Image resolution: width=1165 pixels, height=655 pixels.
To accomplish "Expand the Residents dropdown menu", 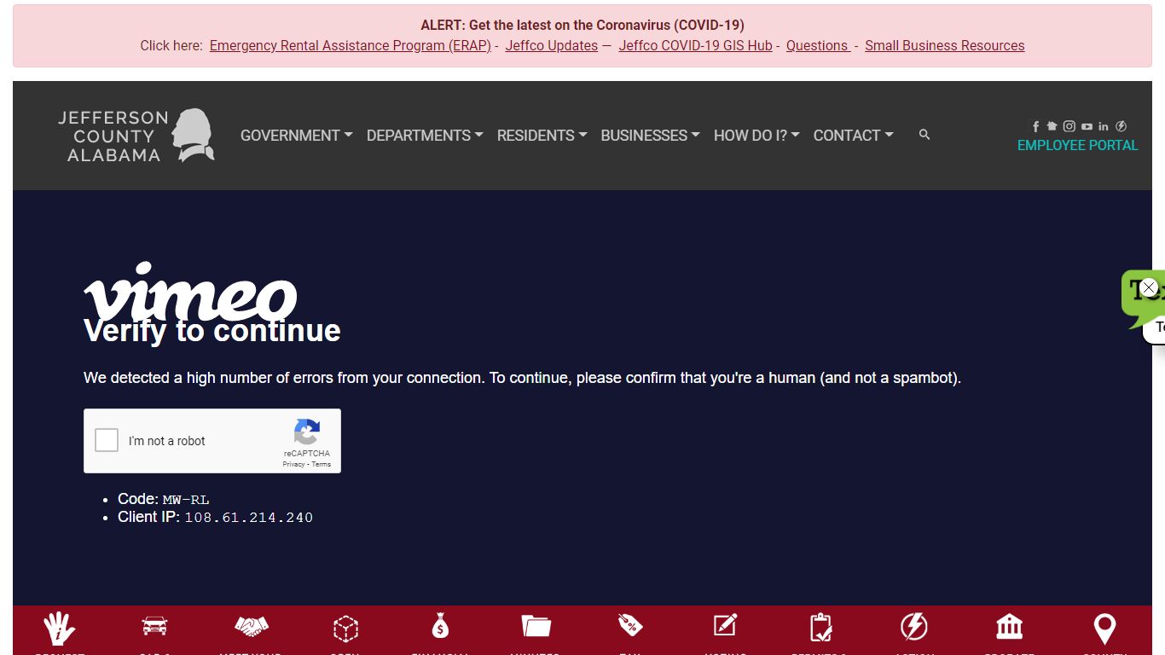I will click(542, 136).
